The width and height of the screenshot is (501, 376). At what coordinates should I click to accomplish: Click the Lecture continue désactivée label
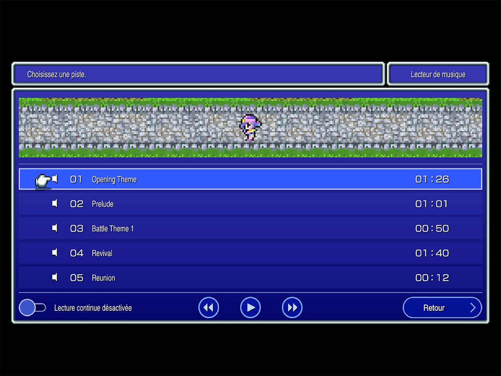pos(93,308)
